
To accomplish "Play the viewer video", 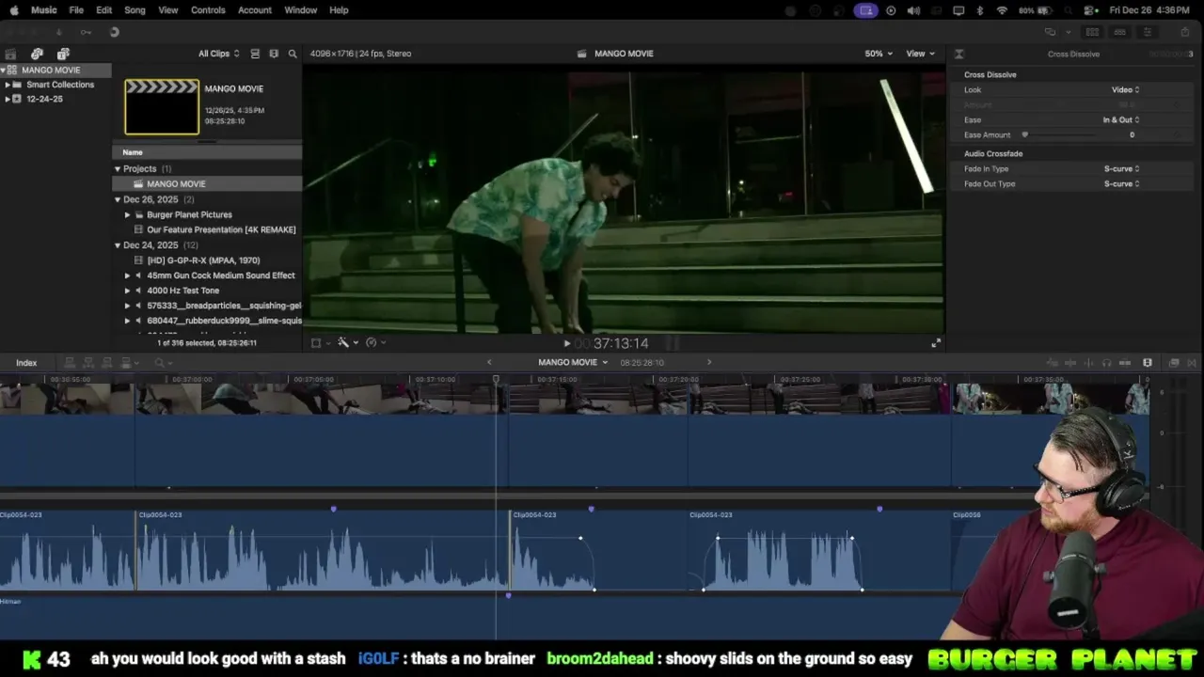I will point(566,343).
